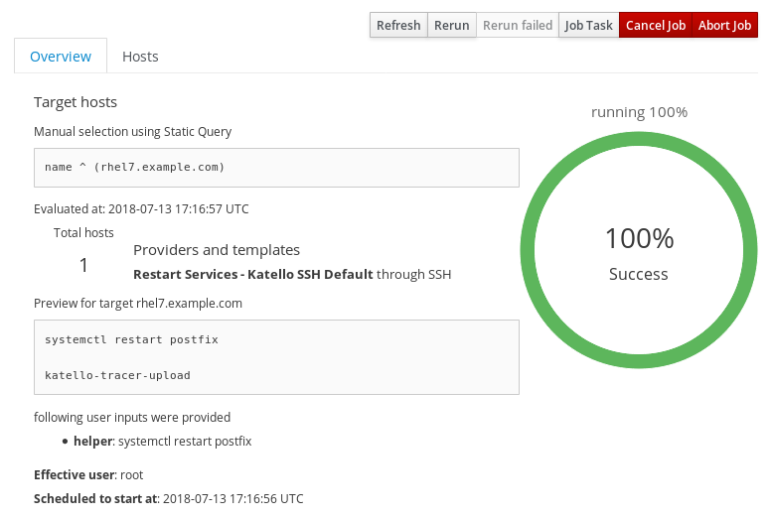Click the systemctl restart postfix preview box
The width and height of the screenshot is (772, 519).
(x=276, y=339)
